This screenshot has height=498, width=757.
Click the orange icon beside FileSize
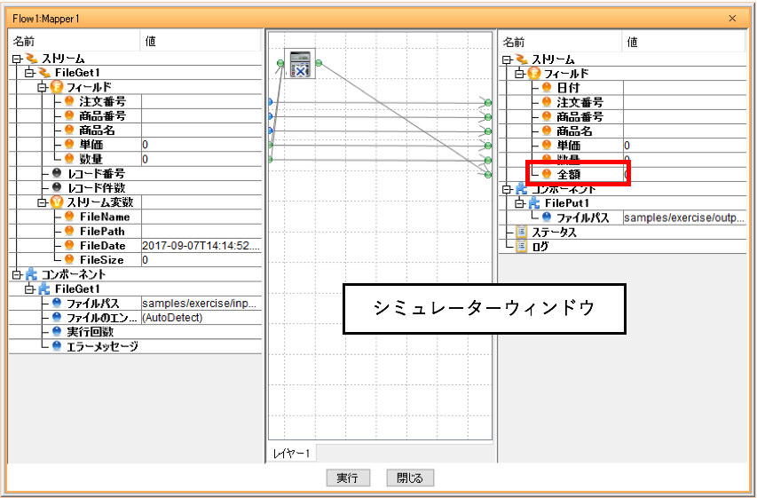click(x=69, y=259)
